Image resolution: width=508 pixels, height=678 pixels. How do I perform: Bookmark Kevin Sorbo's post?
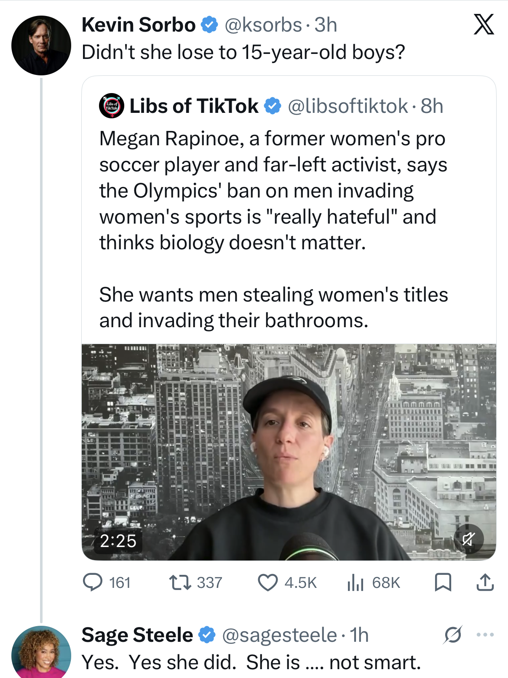(x=443, y=582)
